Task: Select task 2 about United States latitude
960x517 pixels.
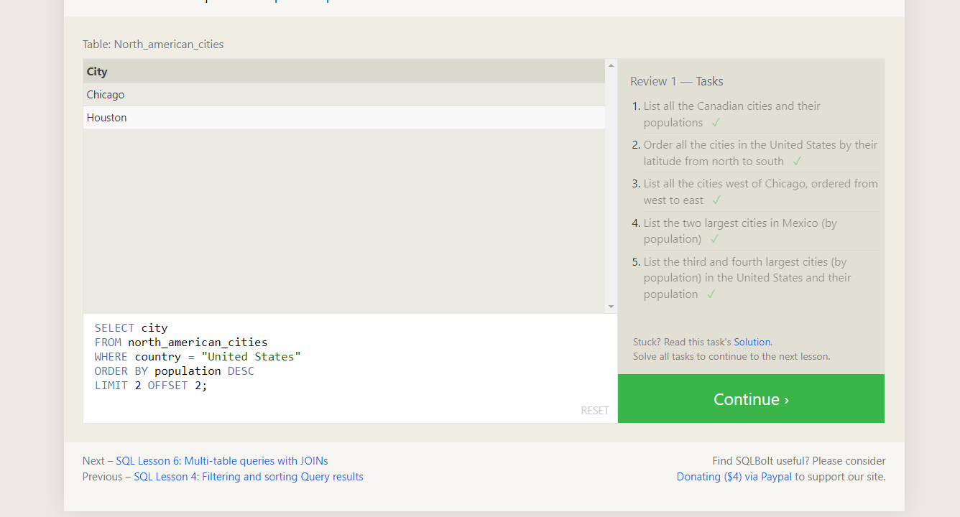Action: (760, 153)
